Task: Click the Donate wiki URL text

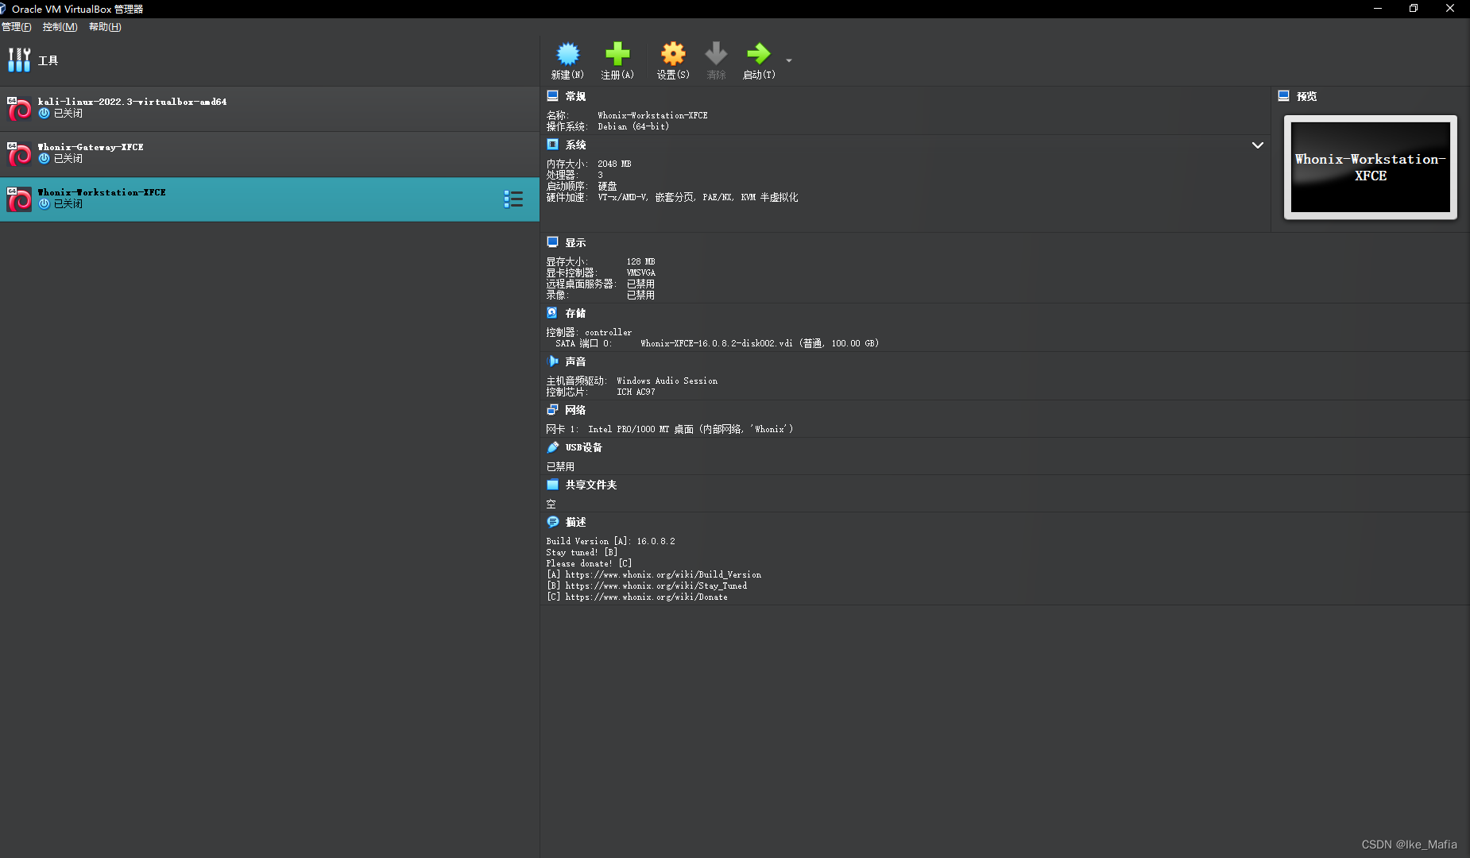Action: pos(646,597)
